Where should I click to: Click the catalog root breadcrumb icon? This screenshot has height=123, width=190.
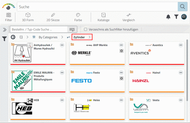(21, 37)
